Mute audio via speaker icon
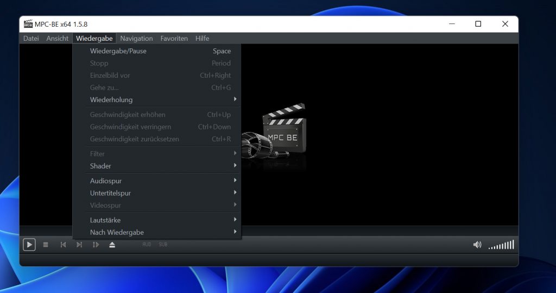Image resolution: width=556 pixels, height=293 pixels. point(477,245)
